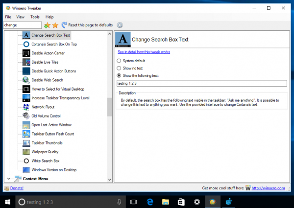Screen dimensions: 294x208
Task: Click the Winaero Tweaker taskbar icon
Action: click(213, 202)
